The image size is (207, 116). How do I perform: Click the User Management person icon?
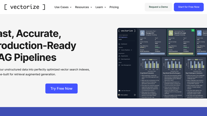(119, 65)
